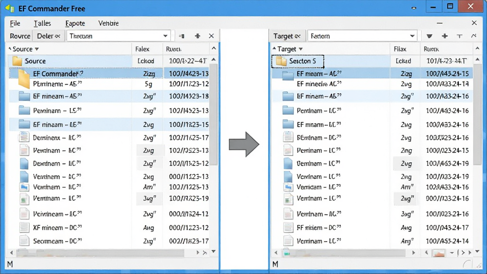Click file icon of XF mineam row
The height and width of the screenshot is (274, 487).
24,228
